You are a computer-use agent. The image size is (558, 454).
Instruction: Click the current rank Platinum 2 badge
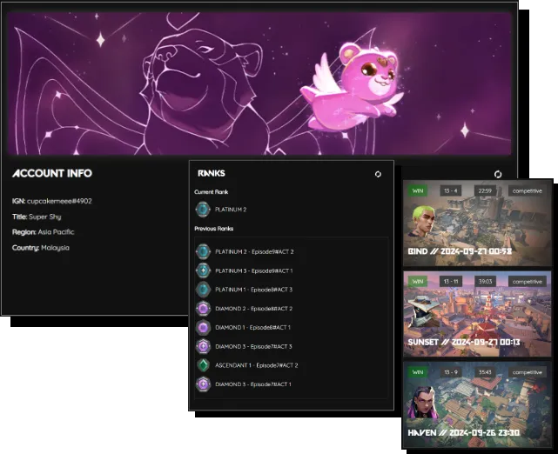coord(203,210)
